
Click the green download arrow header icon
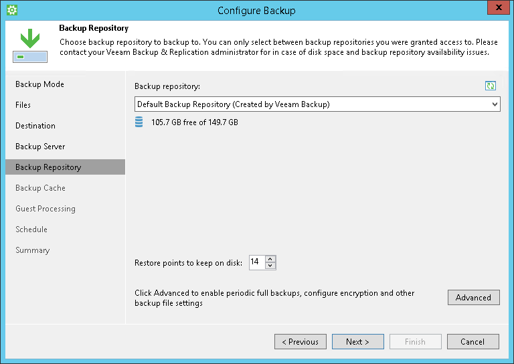tap(29, 45)
